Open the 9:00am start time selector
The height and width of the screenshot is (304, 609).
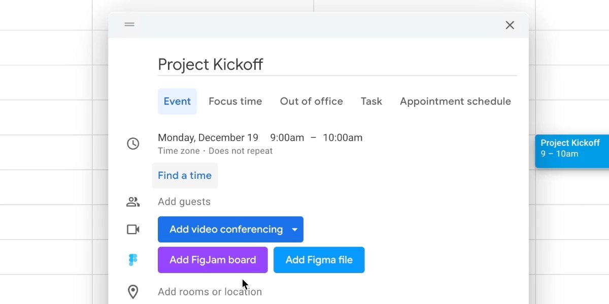287,137
